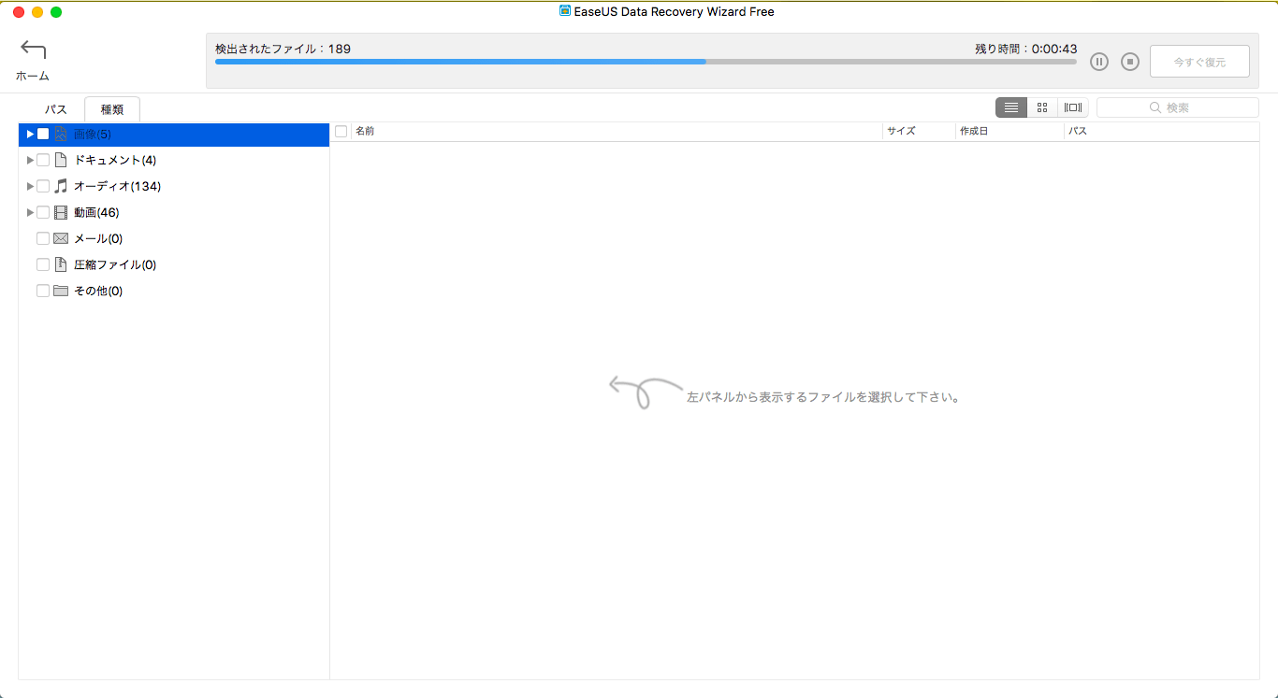Switch to cover flow view icon
The image size is (1278, 698).
click(x=1073, y=107)
